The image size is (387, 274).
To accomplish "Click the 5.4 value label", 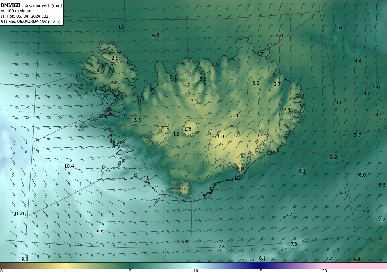I will 366,212.
